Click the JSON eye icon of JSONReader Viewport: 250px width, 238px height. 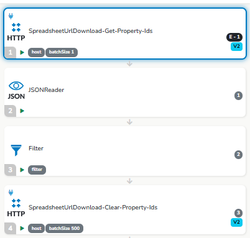point(16,91)
